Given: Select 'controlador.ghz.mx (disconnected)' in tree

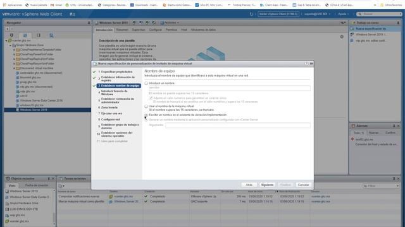Looking at the screenshot, I should [40, 73].
